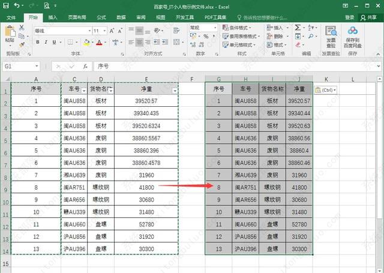Click the Format (格式) cells button
The image size is (384, 273).
click(x=277, y=45)
